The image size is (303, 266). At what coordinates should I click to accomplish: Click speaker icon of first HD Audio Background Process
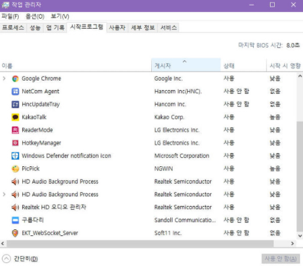pos(16,181)
